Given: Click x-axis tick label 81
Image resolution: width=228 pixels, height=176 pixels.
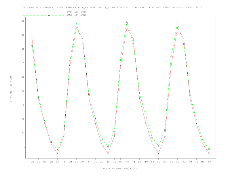Looking at the screenshot, I should pyautogui.click(x=203, y=162).
